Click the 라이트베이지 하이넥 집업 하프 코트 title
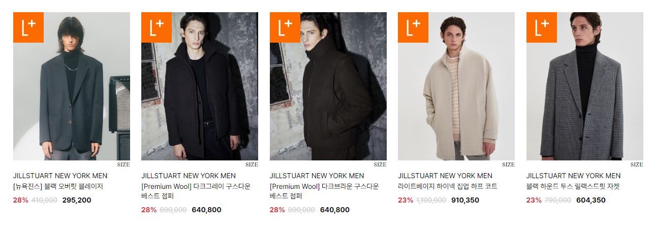 click(x=448, y=187)
